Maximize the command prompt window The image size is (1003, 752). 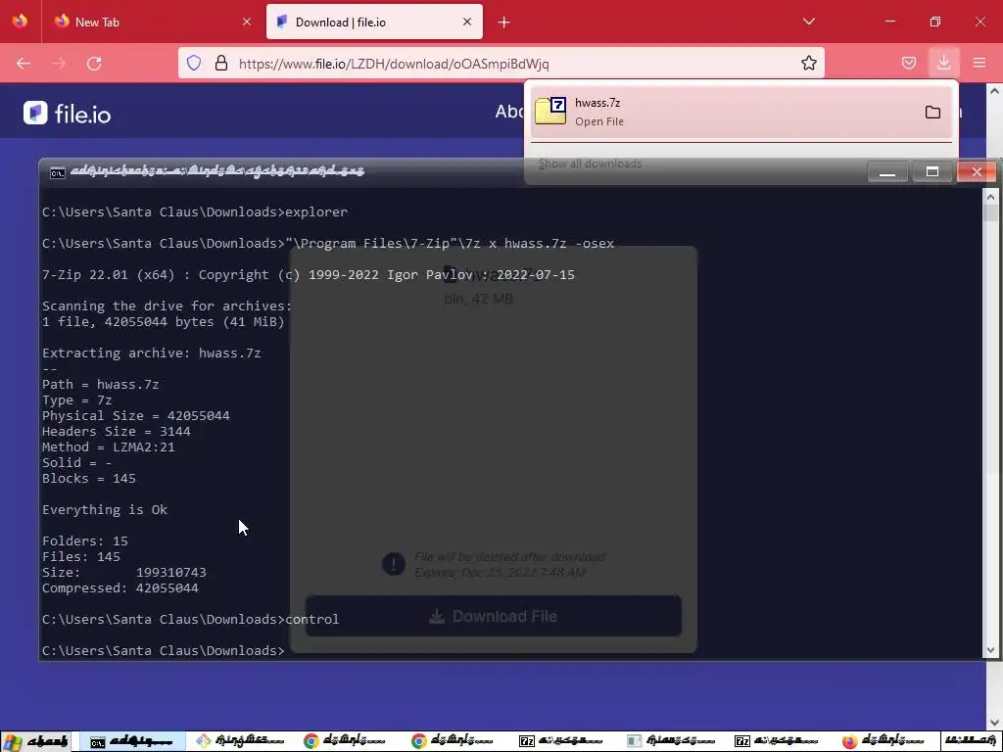coord(932,172)
